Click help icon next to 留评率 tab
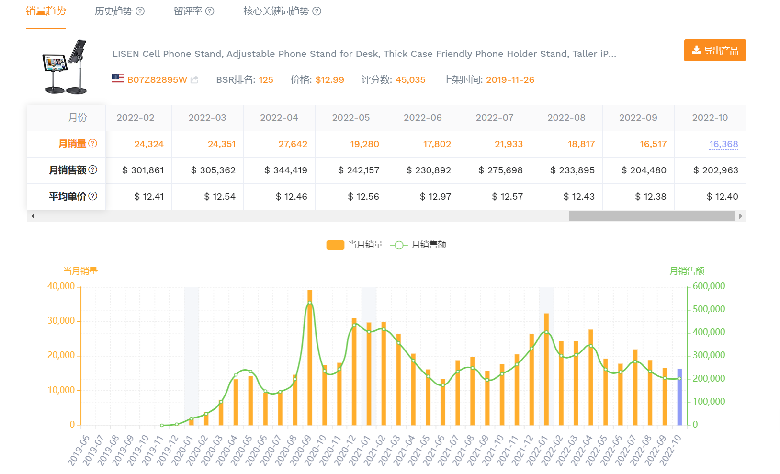780x474 pixels. 210,11
